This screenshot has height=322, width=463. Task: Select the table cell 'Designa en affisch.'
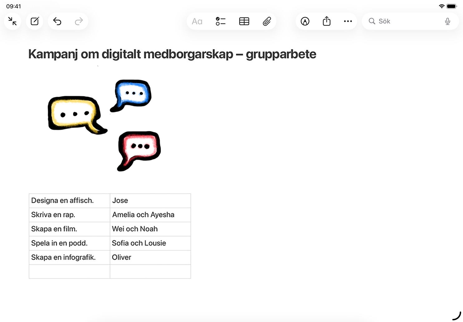point(69,201)
